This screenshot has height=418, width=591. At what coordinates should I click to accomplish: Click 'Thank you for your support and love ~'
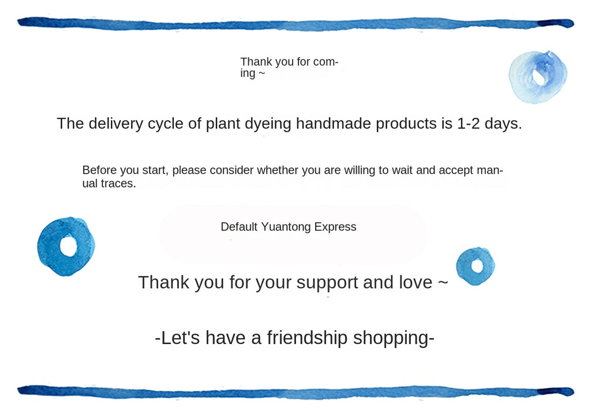[293, 282]
